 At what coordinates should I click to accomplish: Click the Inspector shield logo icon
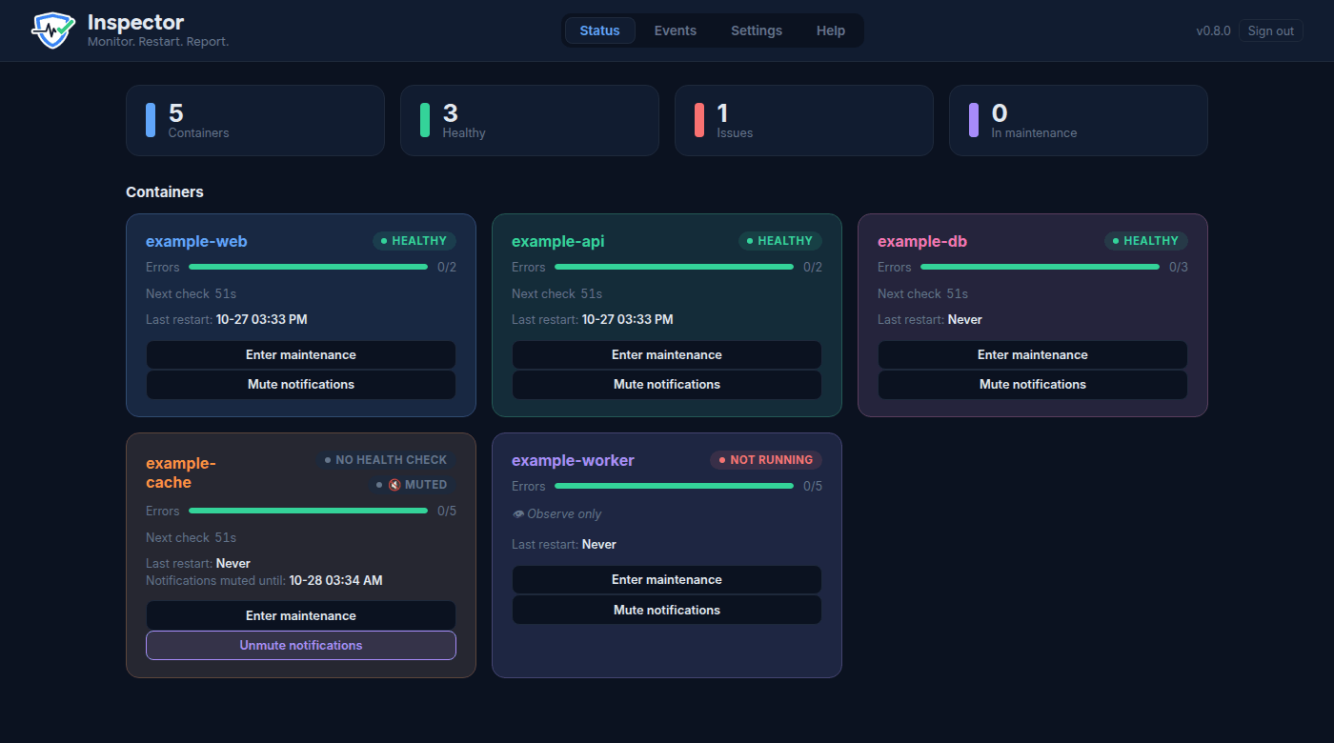53,30
